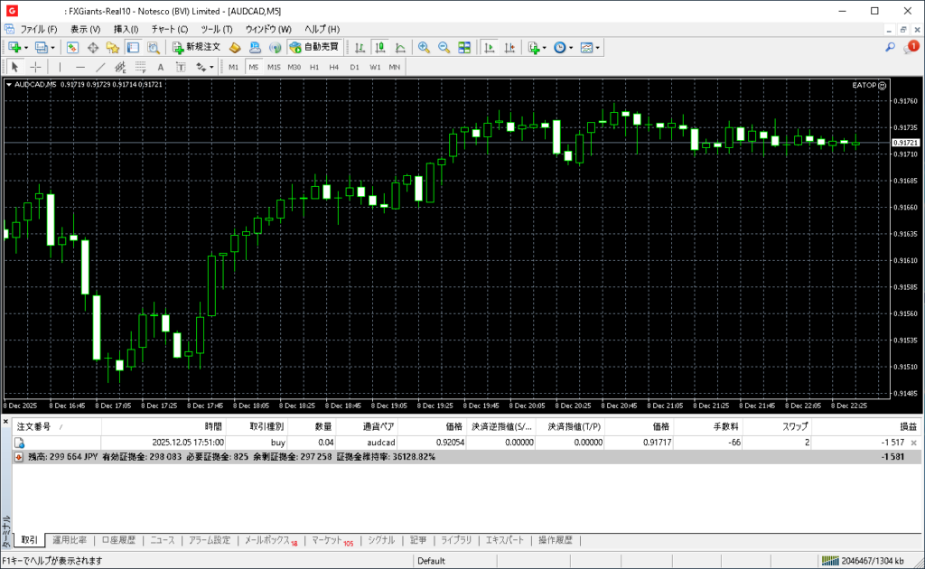
Task: Open the search magnifier at top right
Action: [x=890, y=47]
